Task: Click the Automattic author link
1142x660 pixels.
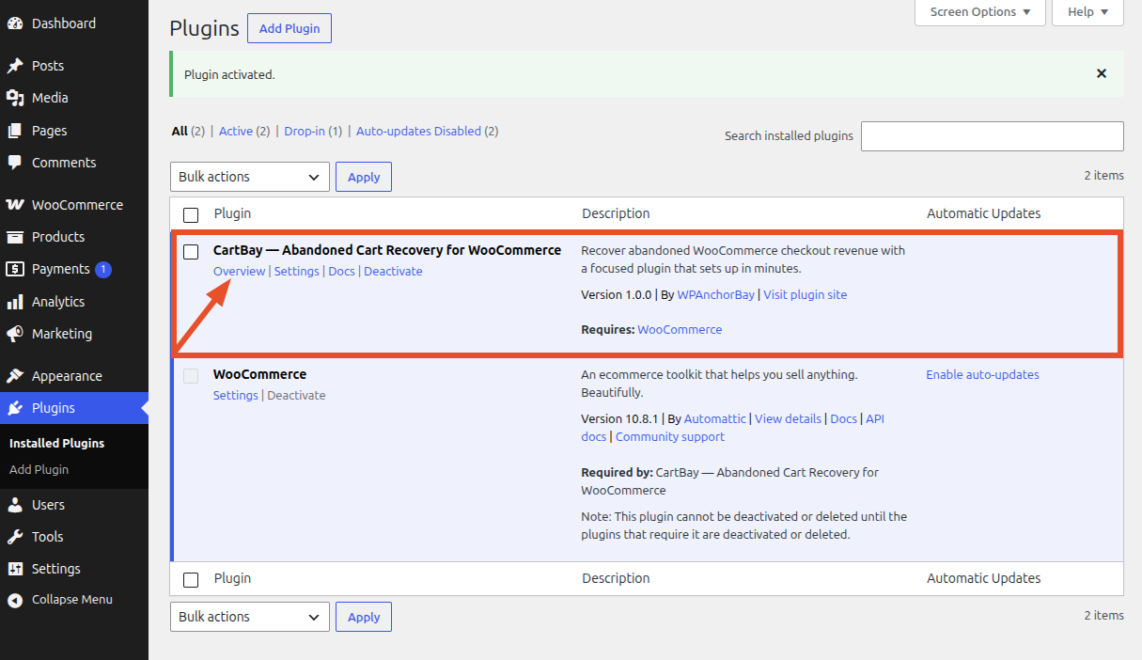Action: 715,418
